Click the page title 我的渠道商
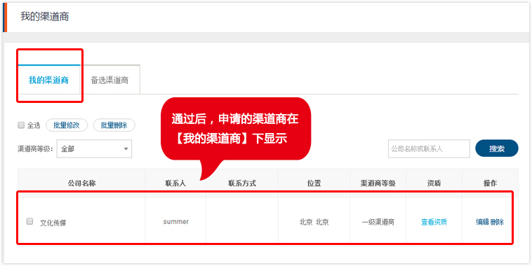 44,17
